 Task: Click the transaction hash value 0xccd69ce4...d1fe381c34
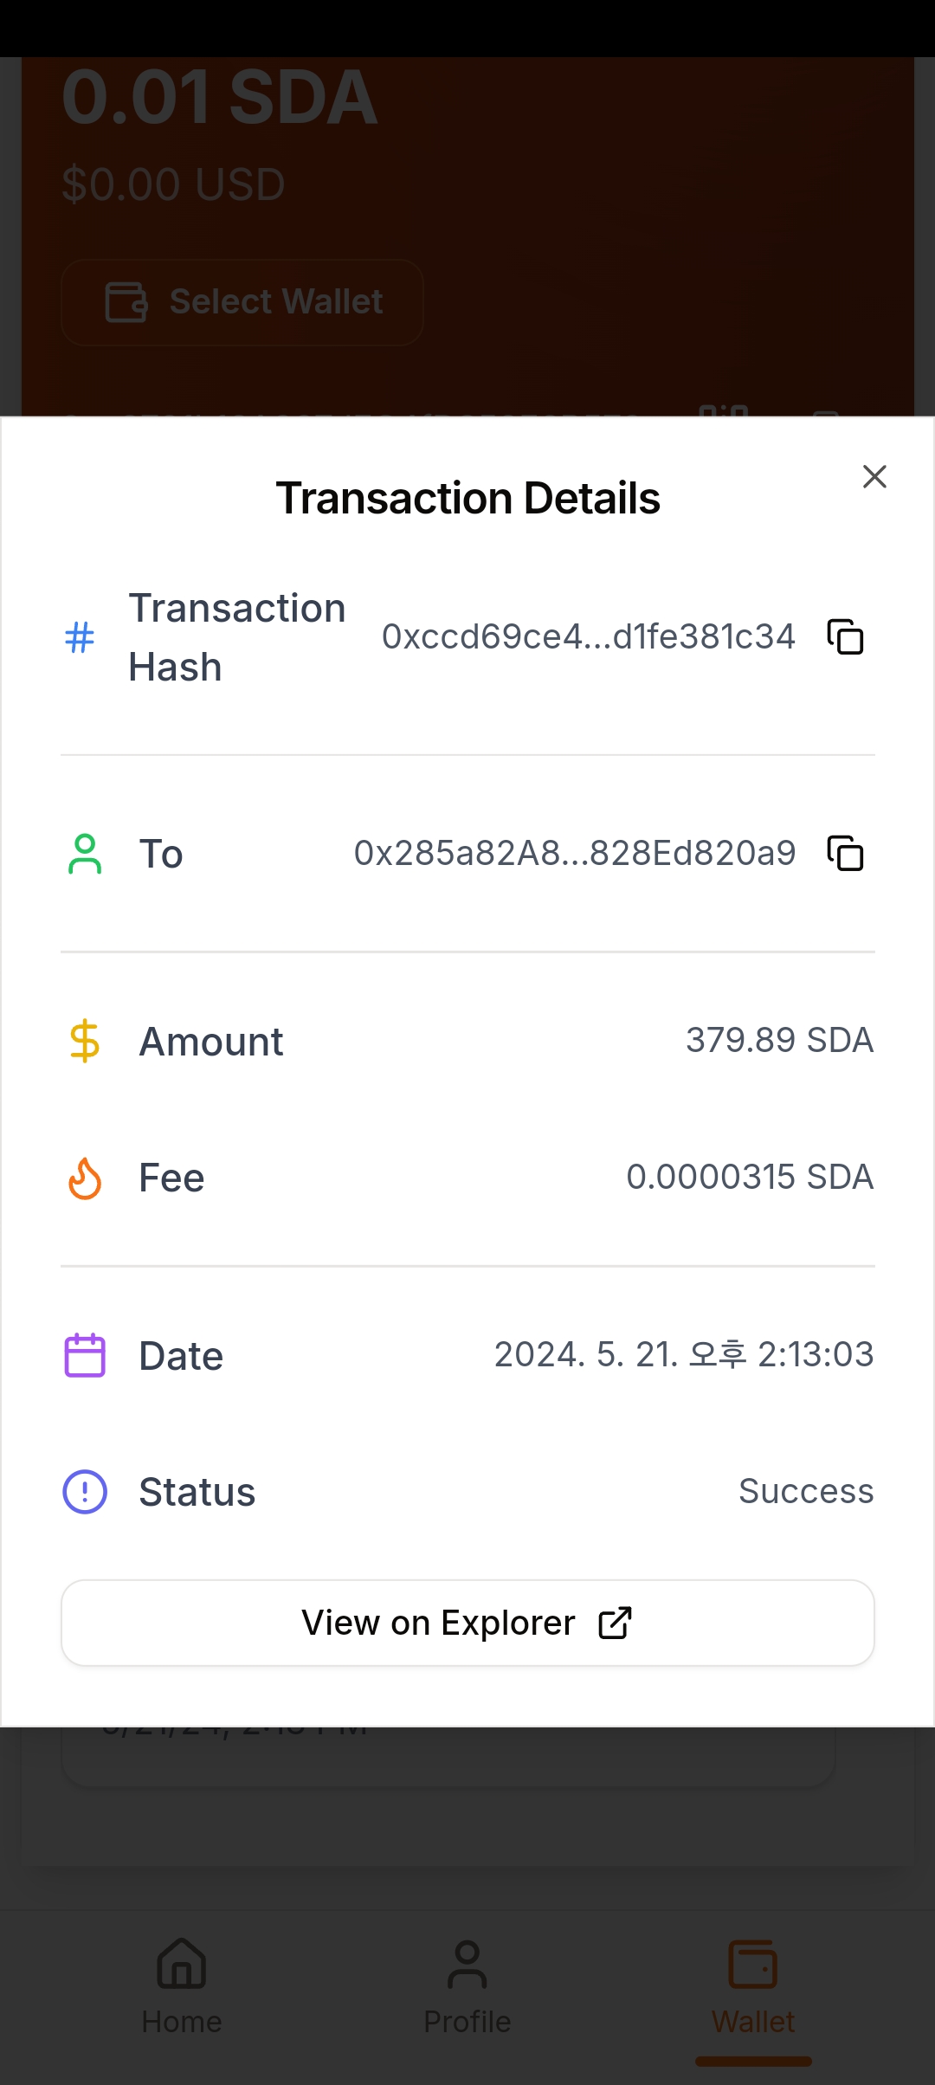[588, 637]
